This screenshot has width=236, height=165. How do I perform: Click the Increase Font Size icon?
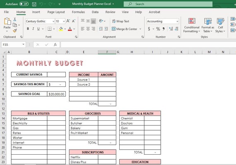pos(68,21)
